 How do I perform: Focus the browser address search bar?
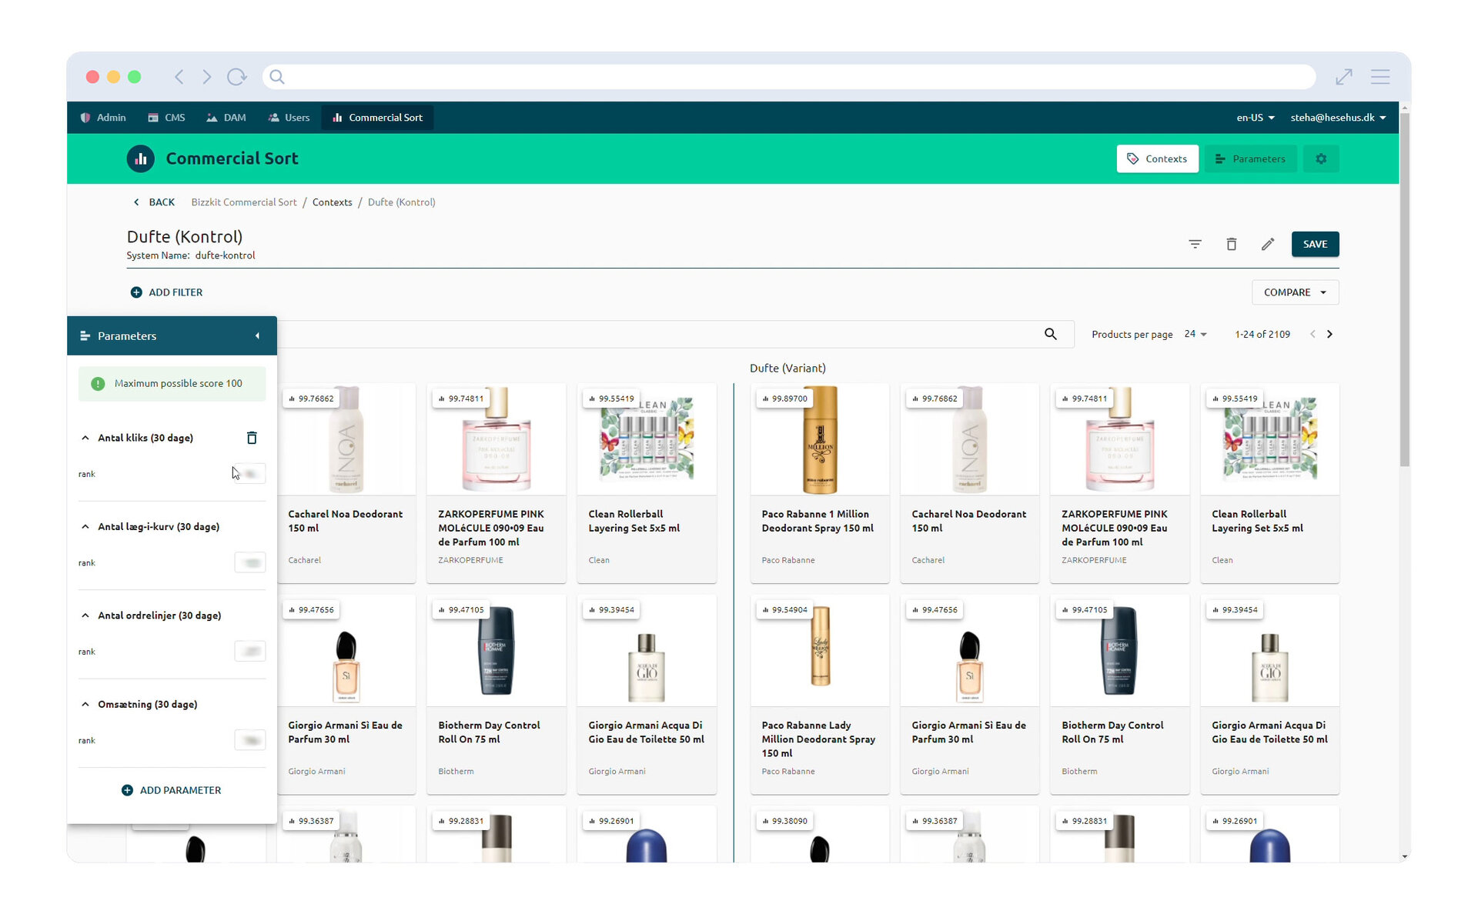point(788,77)
